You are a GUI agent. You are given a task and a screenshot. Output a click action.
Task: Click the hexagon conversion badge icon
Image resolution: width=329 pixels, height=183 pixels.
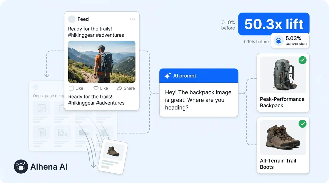point(279,40)
